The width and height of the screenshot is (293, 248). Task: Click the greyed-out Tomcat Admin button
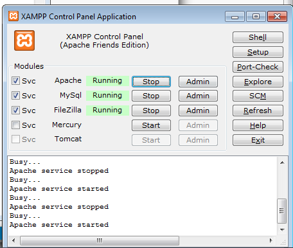pos(198,140)
